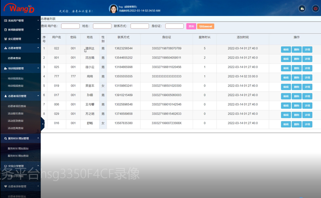Screen dimensions: 321x198
Task: Focus the 联系方式 search field
Action: [x=140, y=26]
